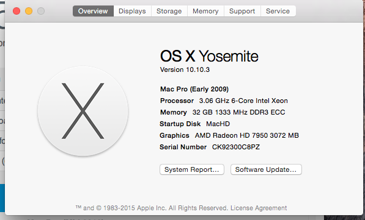Go to the Support tab

[242, 11]
